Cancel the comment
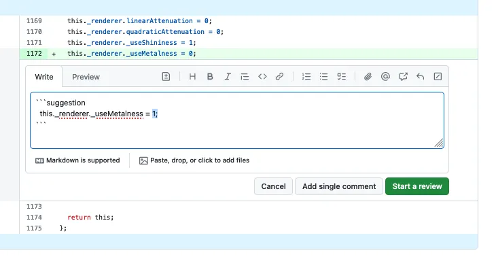The image size is (496, 257). 273,186
